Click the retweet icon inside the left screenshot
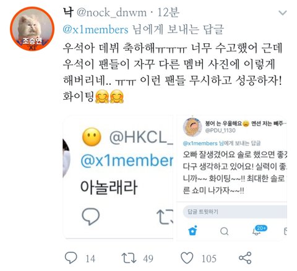The image size is (297, 271). coord(165,217)
